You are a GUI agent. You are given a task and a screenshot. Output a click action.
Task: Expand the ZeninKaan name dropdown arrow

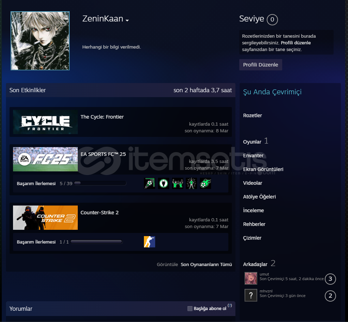tap(127, 20)
